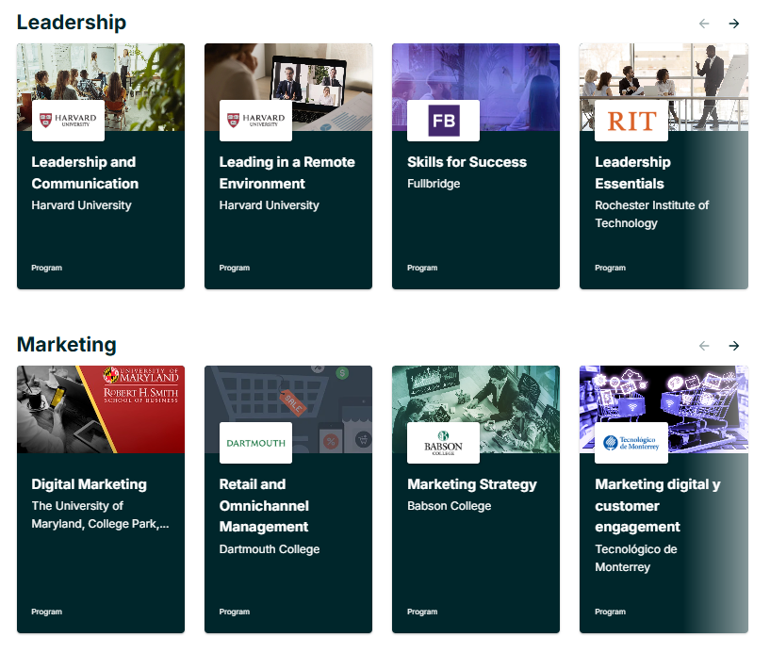Screen dimensions: 770x653
Task: Open Retail and Omnichannel Management title
Action: point(264,505)
